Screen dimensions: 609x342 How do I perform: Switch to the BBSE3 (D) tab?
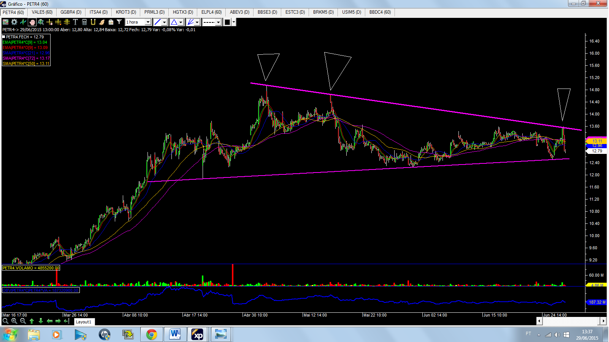(x=268, y=12)
